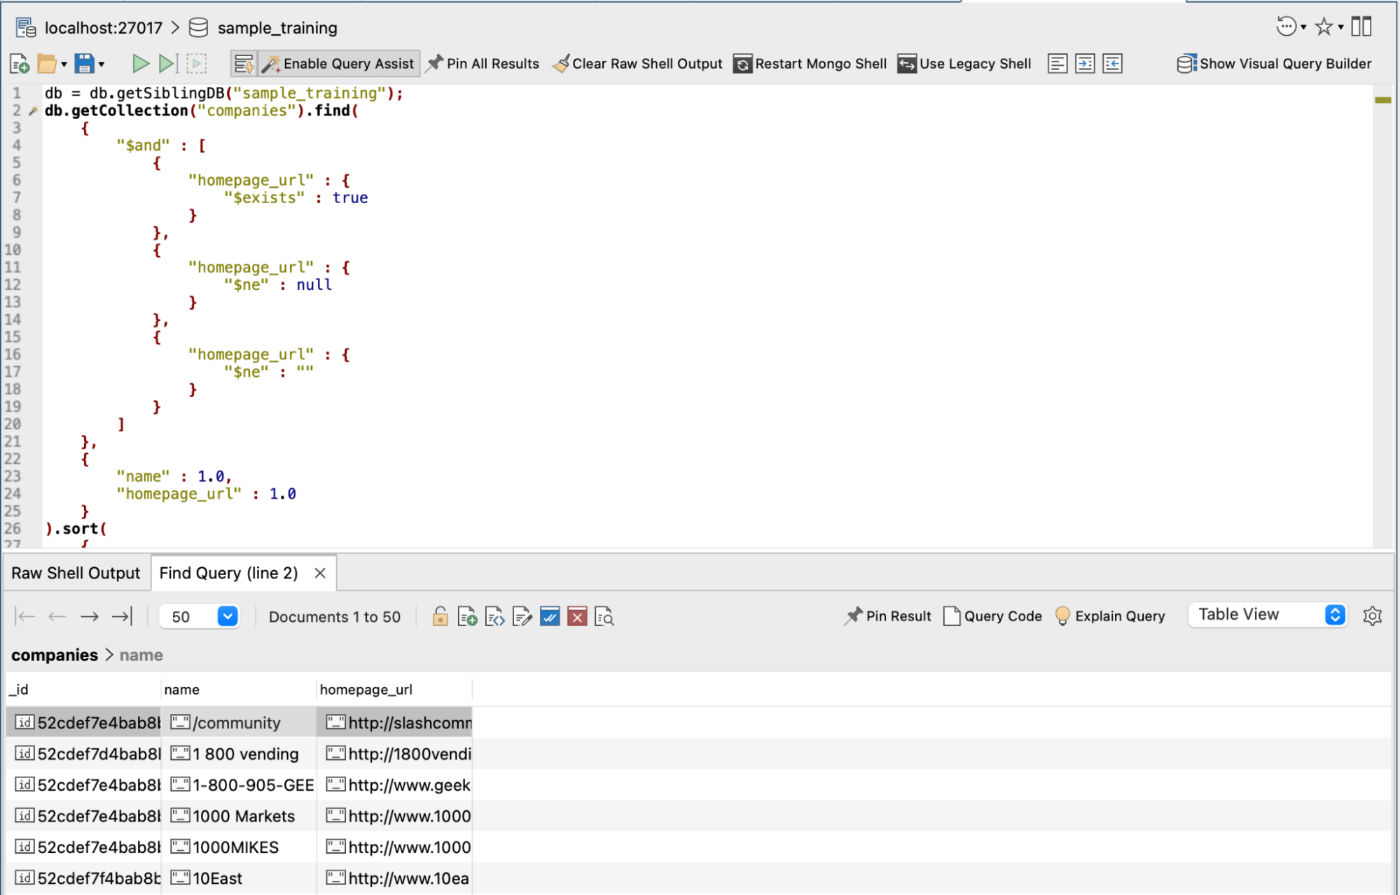1400x895 pixels.
Task: Click Clear Raw Shell Output broom icon
Action: click(x=561, y=64)
